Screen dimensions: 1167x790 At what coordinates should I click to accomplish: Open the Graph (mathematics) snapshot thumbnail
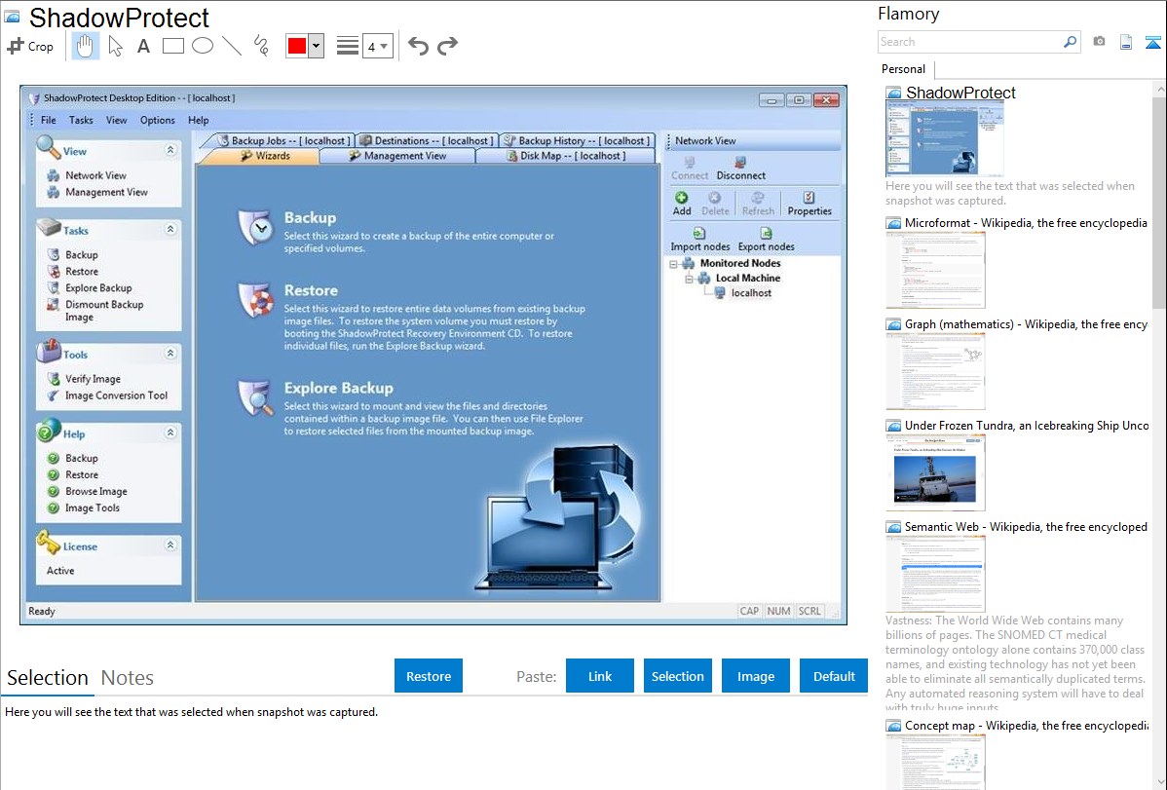coord(935,371)
